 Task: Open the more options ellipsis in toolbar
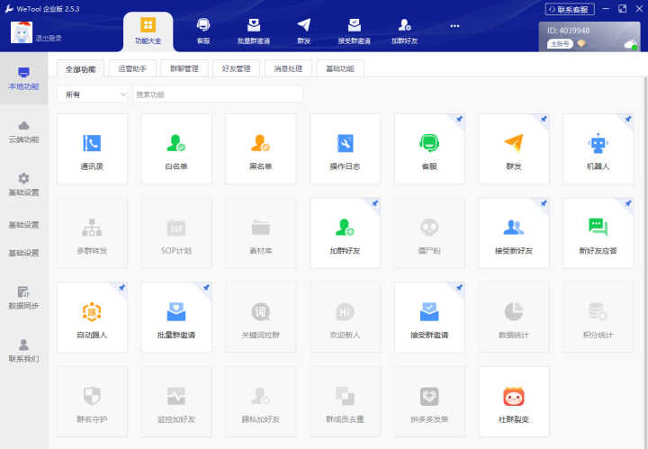pyautogui.click(x=454, y=26)
